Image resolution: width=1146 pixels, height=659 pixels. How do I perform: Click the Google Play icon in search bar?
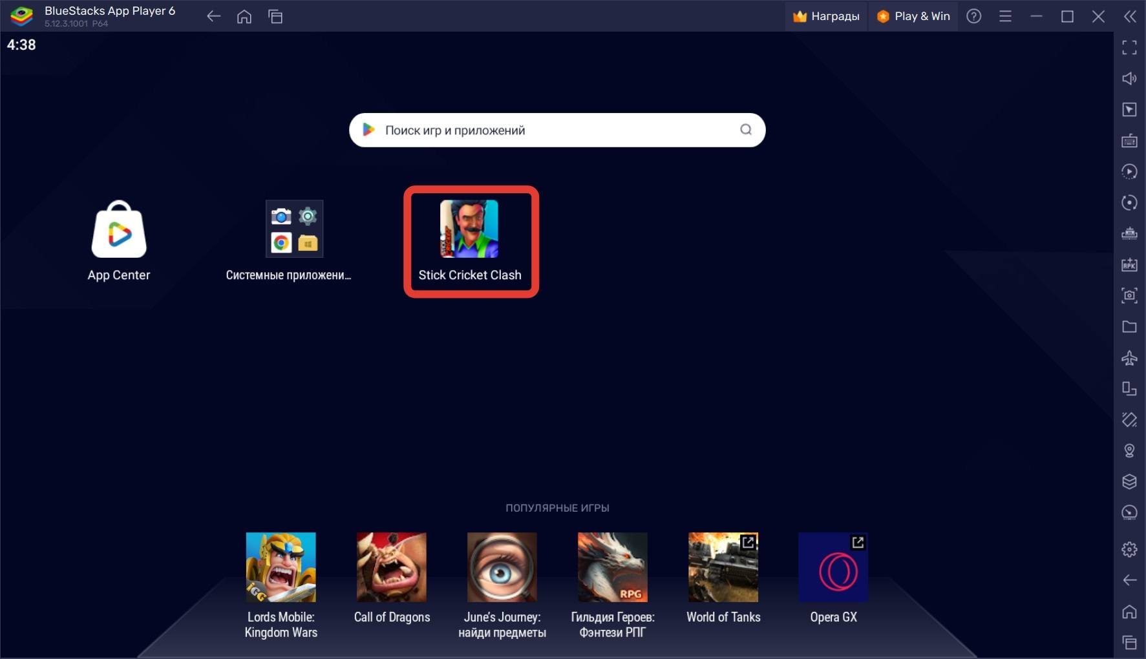coord(368,130)
